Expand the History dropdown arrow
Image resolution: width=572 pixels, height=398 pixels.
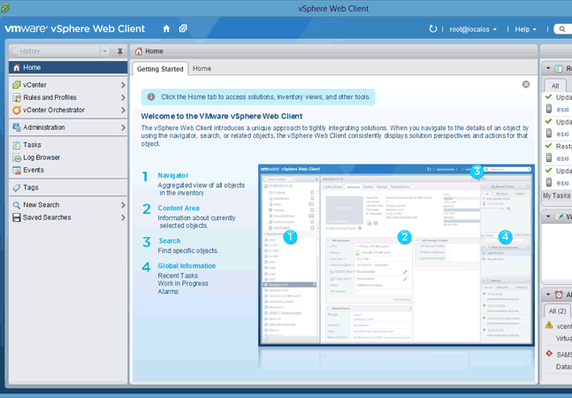104,51
